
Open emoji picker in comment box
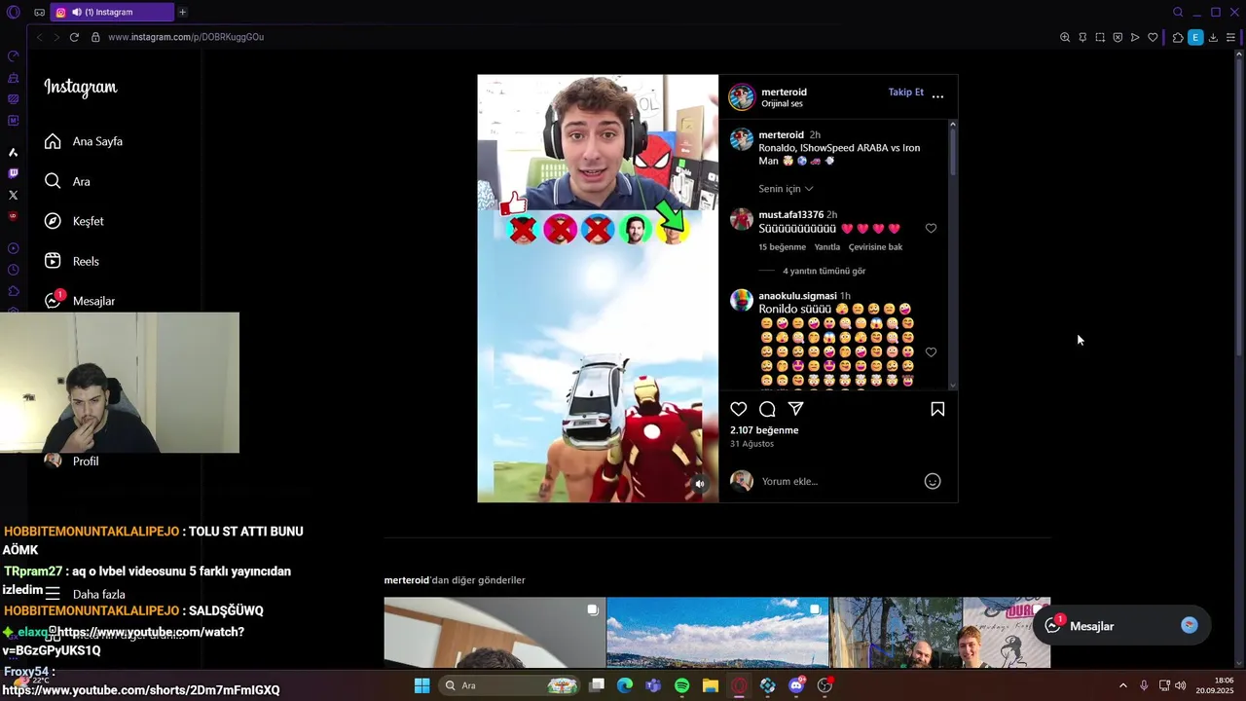click(933, 481)
